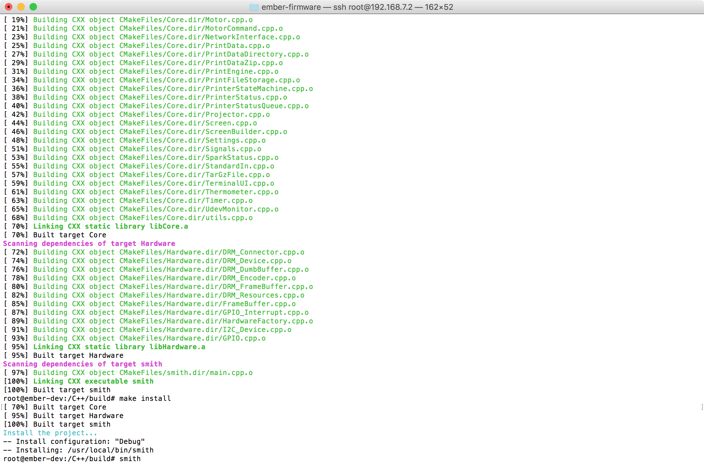Image resolution: width=704 pixels, height=466 pixels.
Task: Click the PrintDataDirectory.cpp.o build line
Action: point(156,54)
